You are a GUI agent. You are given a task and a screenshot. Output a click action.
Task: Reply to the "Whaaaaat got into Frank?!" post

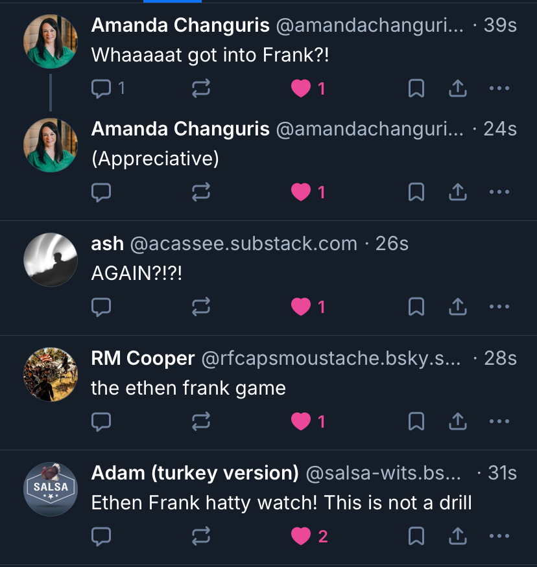(102, 88)
